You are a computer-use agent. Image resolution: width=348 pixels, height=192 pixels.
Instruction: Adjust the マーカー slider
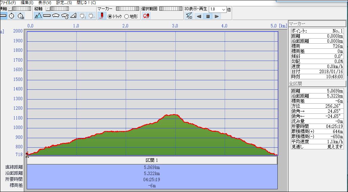click(128, 9)
